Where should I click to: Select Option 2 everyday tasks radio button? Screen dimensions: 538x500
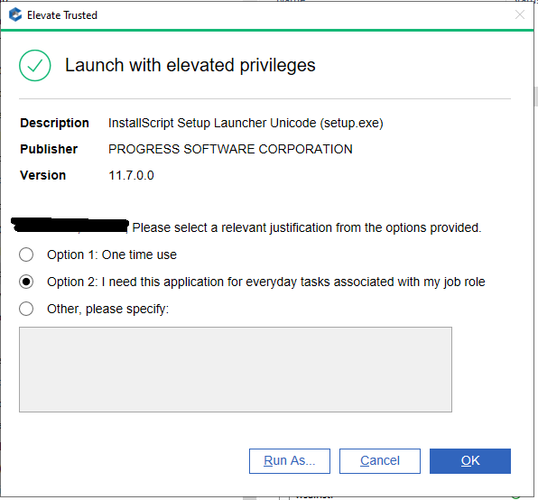pyautogui.click(x=26, y=282)
